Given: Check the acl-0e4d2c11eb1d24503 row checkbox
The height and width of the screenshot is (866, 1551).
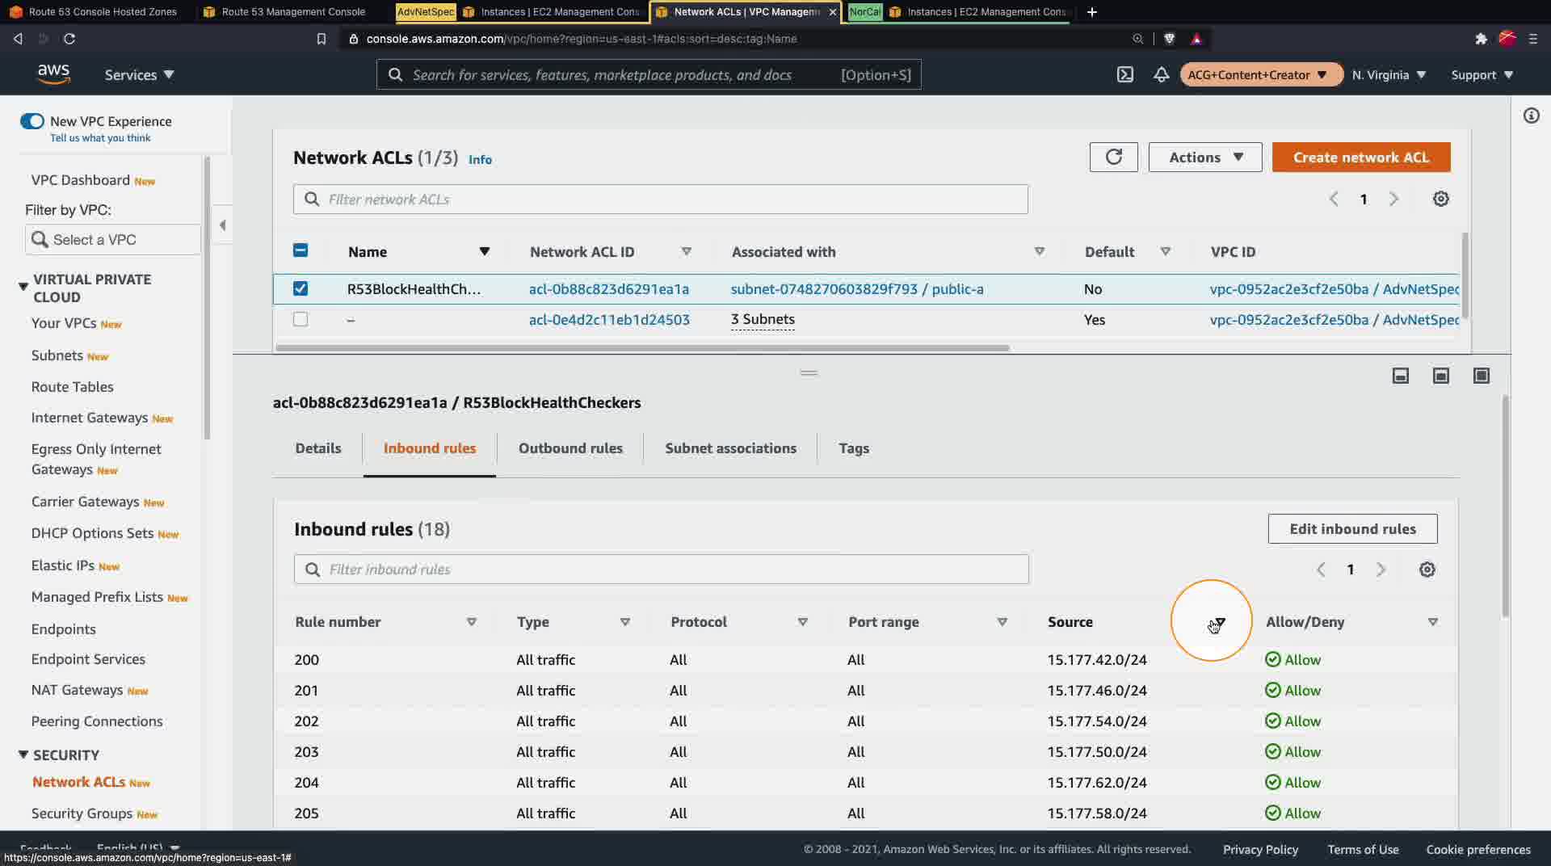Looking at the screenshot, I should click(x=300, y=319).
